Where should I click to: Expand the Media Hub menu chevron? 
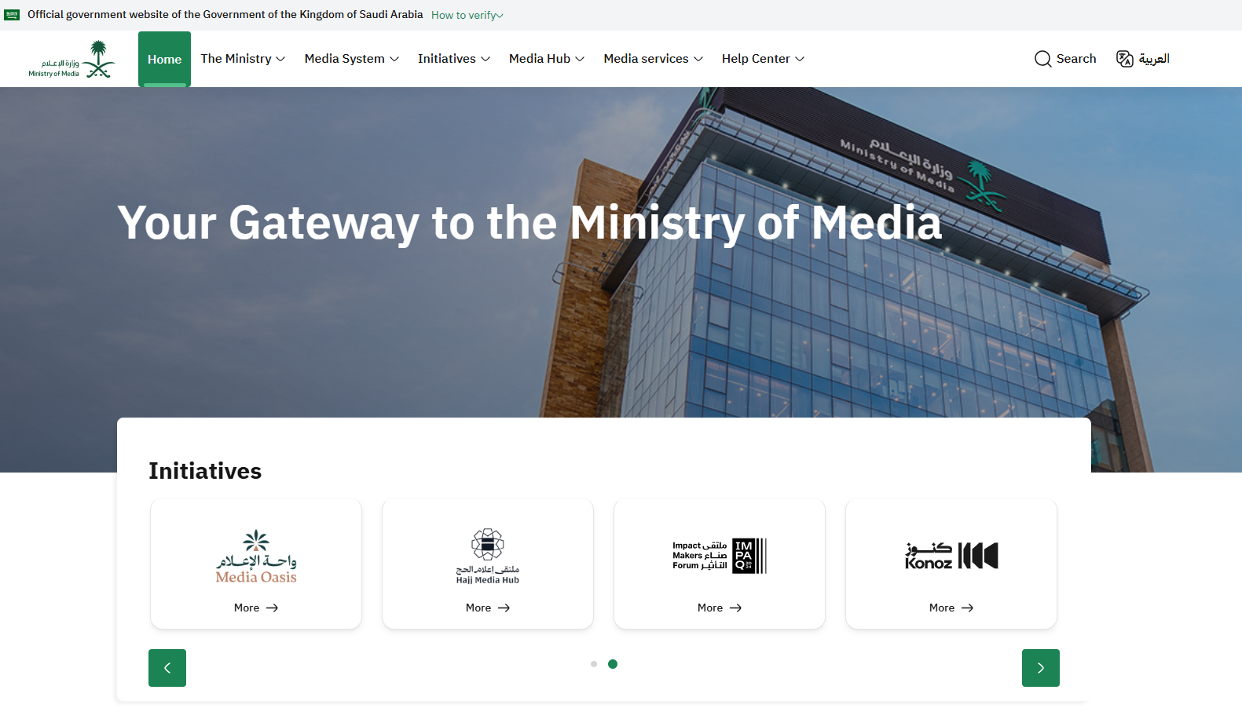[580, 59]
